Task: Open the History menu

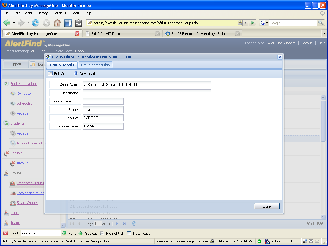Action: [x=42, y=13]
